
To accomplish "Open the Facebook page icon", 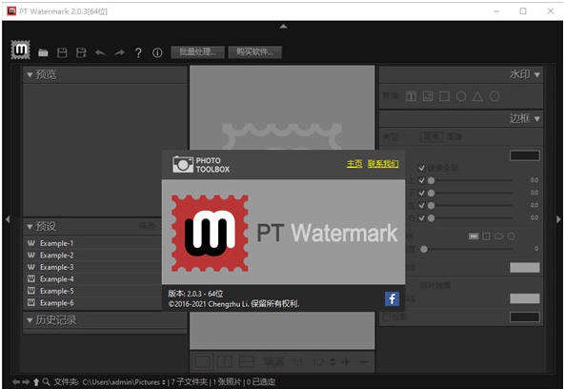I will click(392, 298).
